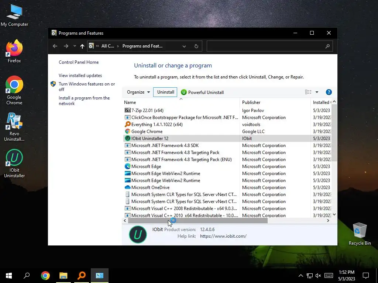The height and width of the screenshot is (283, 378).
Task: Unmute using the tray speaker icon
Action: tap(318, 276)
